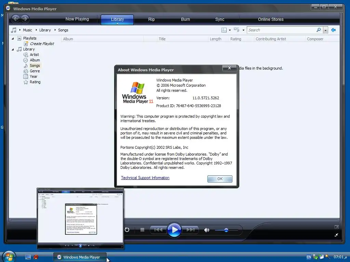Mute the sound via the speaker icon

[207, 230]
